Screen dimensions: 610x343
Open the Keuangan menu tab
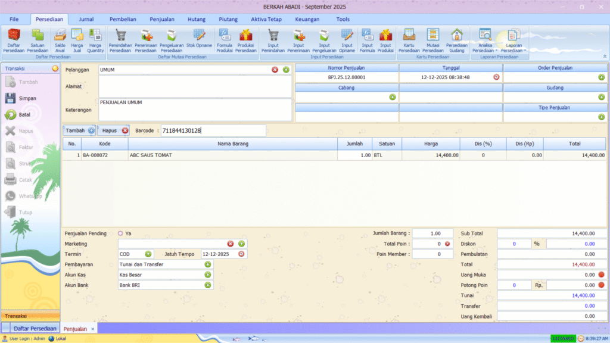pos(307,19)
